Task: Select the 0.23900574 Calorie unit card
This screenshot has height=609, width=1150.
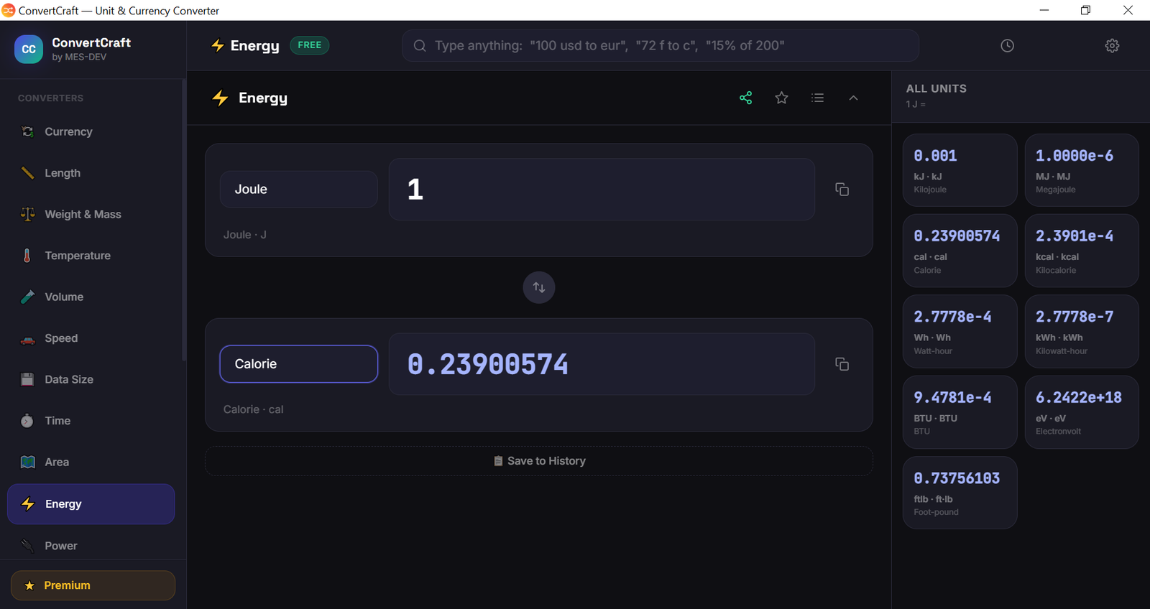Action: [x=960, y=251]
